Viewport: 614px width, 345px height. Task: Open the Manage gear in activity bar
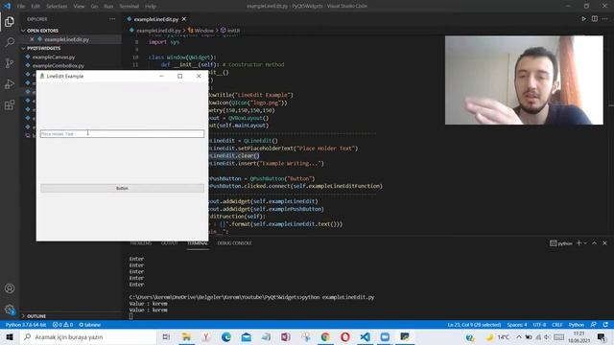click(x=10, y=310)
